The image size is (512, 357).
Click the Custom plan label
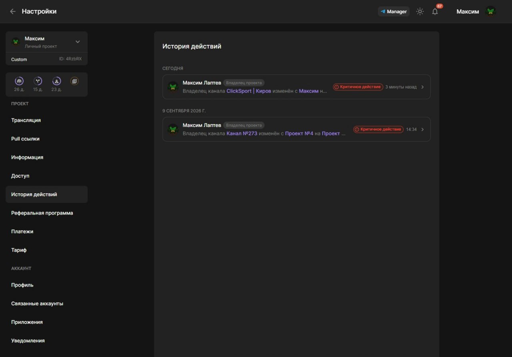click(x=19, y=59)
